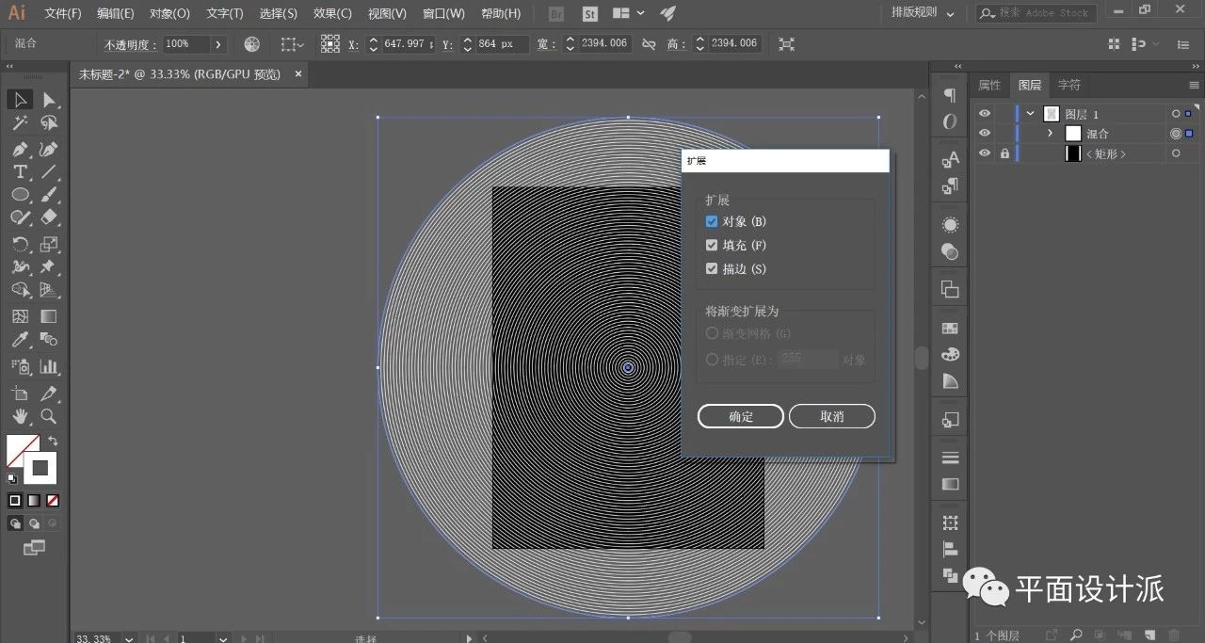Select the Pen tool

20,149
